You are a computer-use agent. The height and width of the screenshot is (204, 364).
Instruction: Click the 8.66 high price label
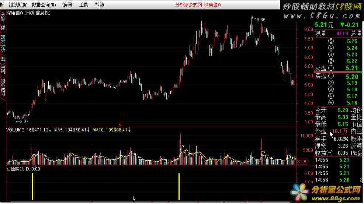261,20
